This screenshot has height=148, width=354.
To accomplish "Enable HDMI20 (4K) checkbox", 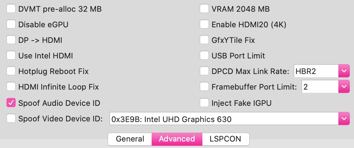I will click(204, 24).
